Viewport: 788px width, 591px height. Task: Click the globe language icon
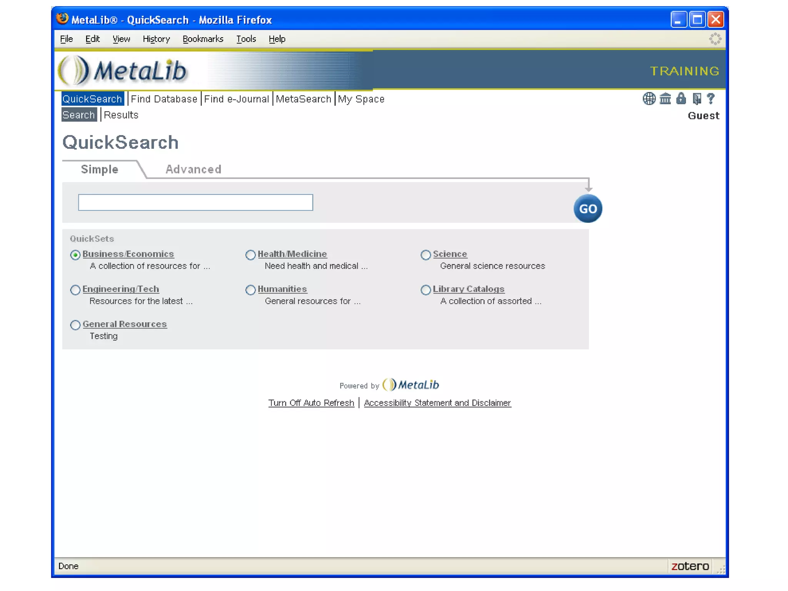[x=649, y=99]
